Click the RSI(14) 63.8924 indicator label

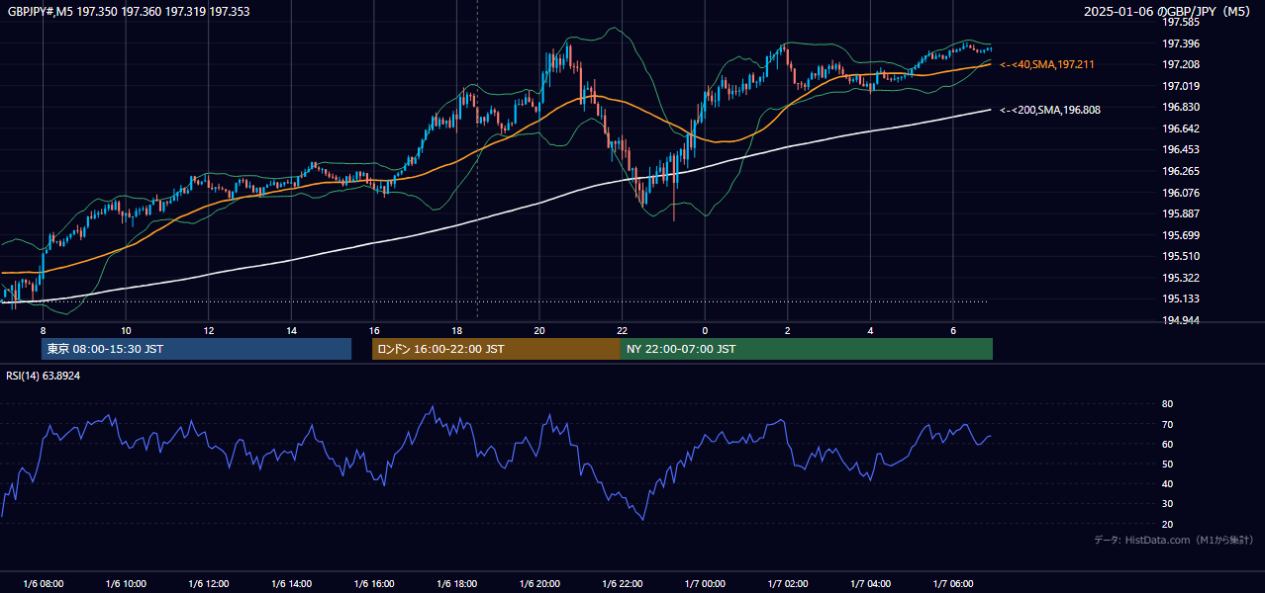[44, 376]
